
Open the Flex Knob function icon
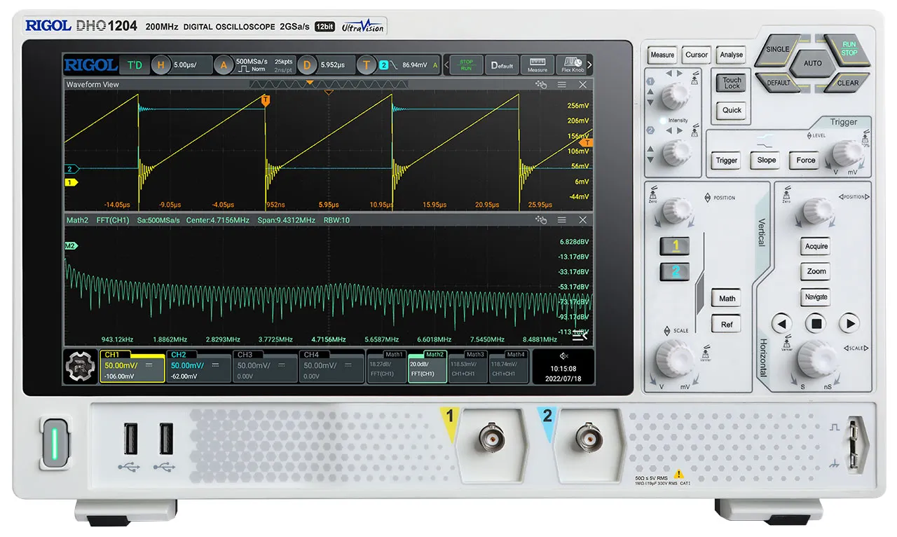(x=573, y=64)
